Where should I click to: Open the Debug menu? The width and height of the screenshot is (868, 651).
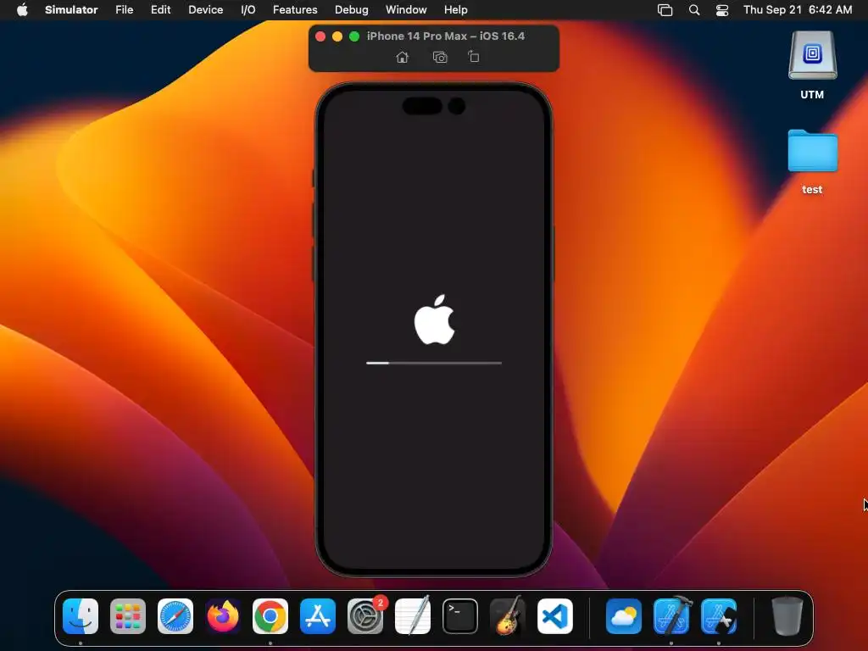352,9
